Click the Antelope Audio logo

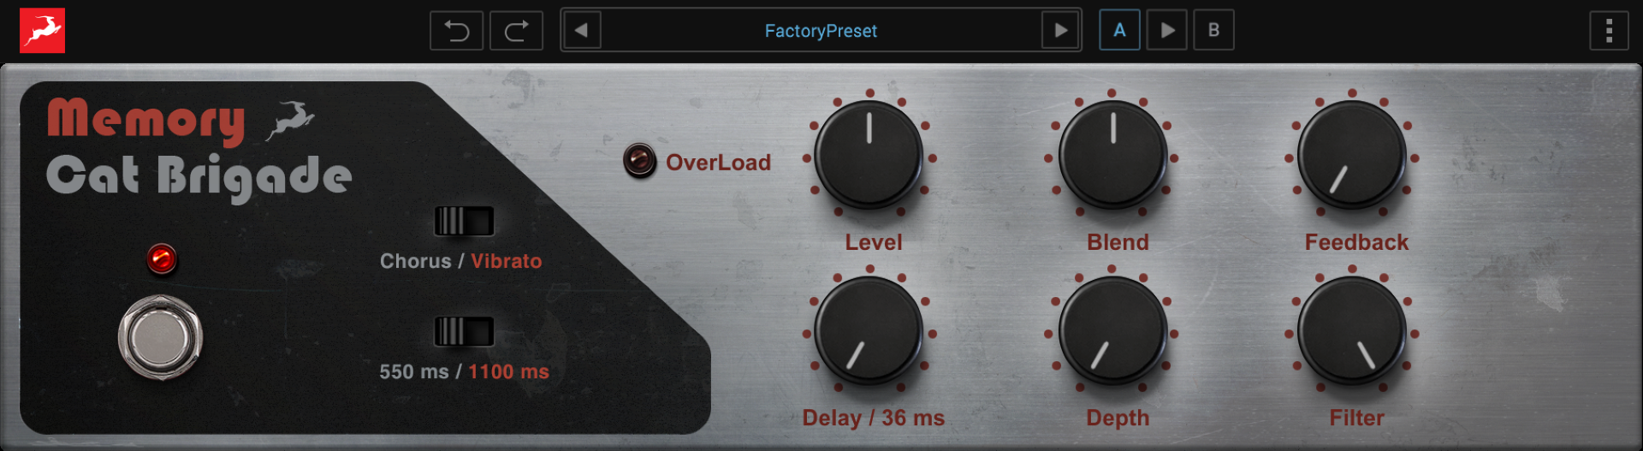[43, 31]
